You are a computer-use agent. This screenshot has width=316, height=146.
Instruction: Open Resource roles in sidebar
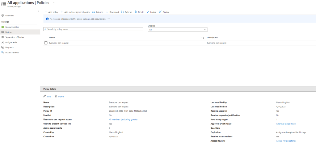[x=12, y=27]
